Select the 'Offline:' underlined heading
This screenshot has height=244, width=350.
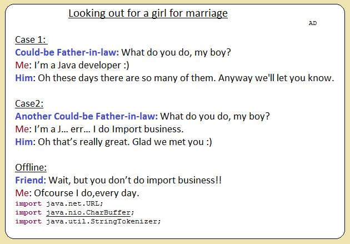tap(31, 167)
